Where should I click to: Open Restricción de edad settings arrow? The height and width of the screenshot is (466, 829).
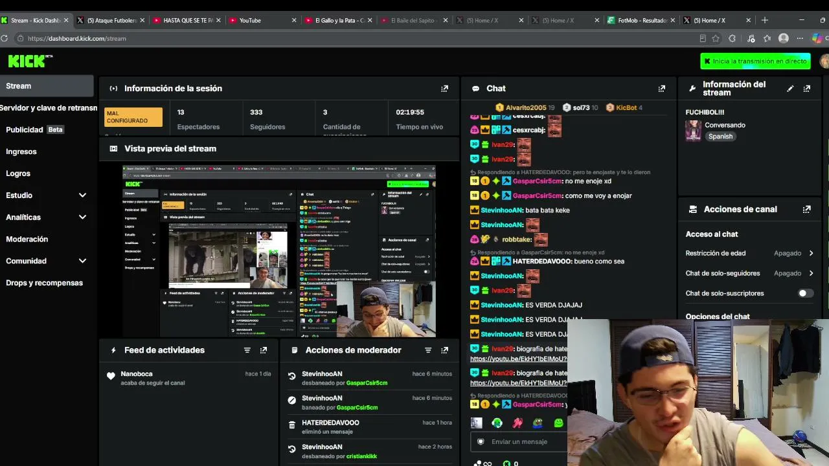pyautogui.click(x=811, y=253)
